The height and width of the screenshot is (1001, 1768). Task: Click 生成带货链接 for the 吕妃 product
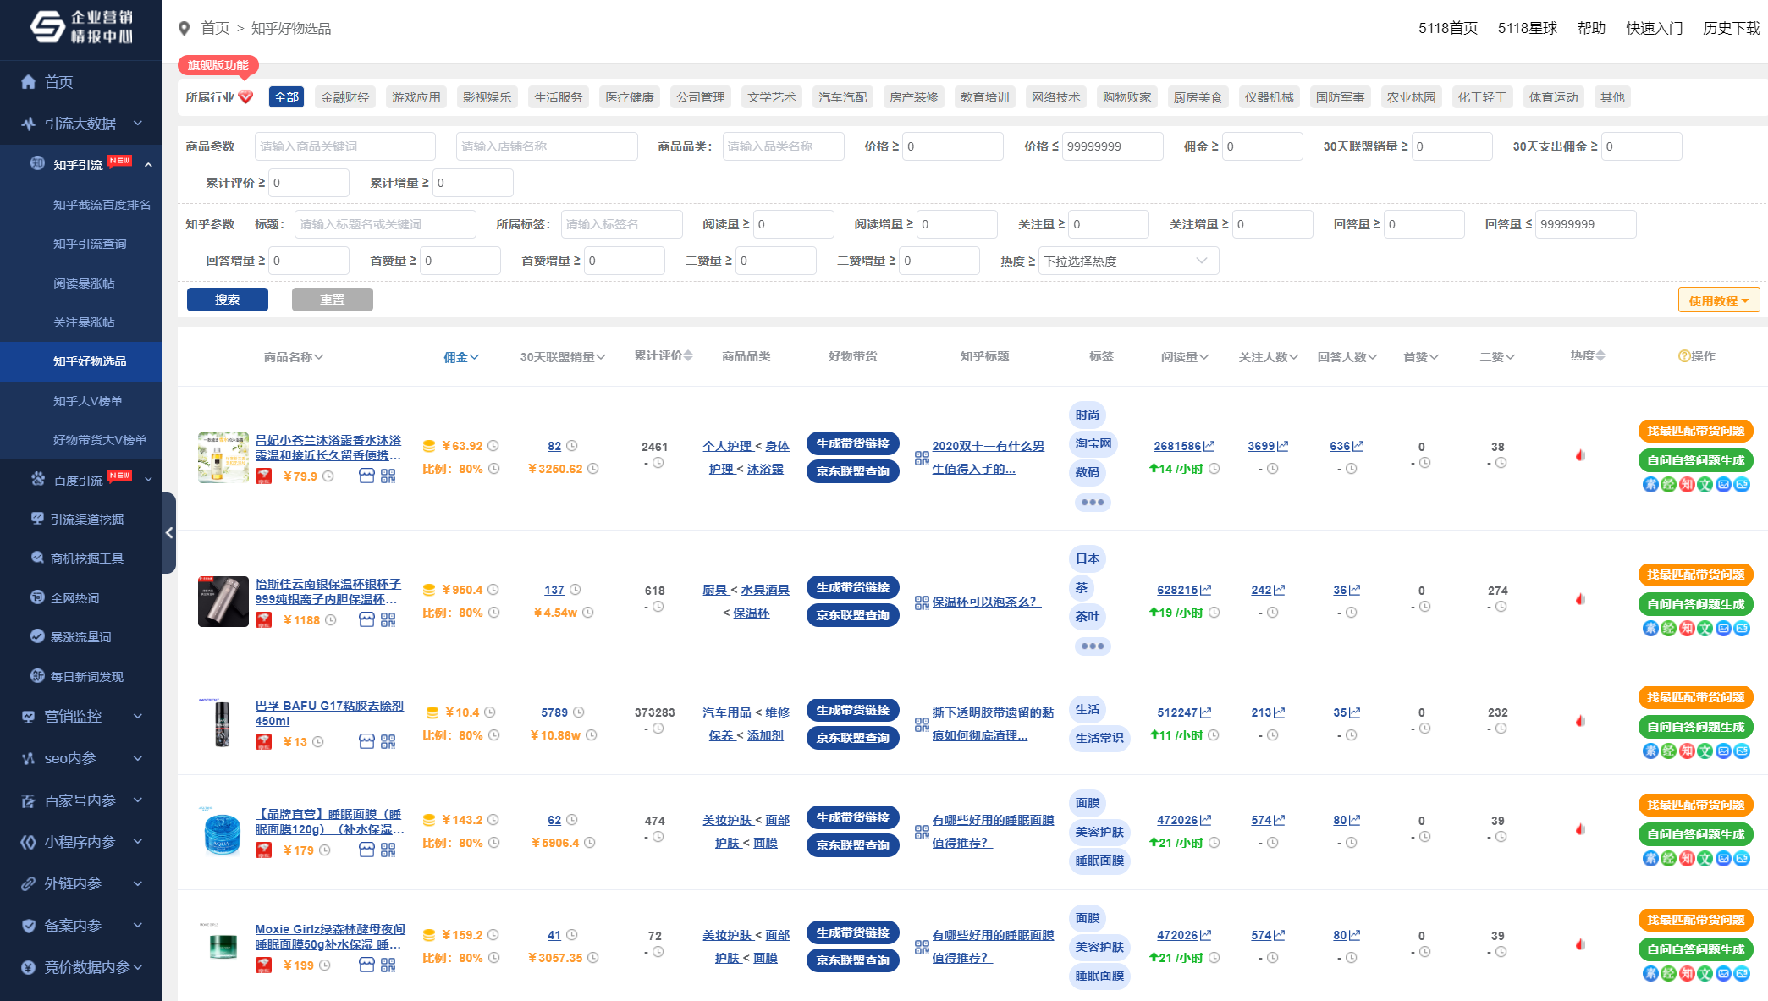852,443
